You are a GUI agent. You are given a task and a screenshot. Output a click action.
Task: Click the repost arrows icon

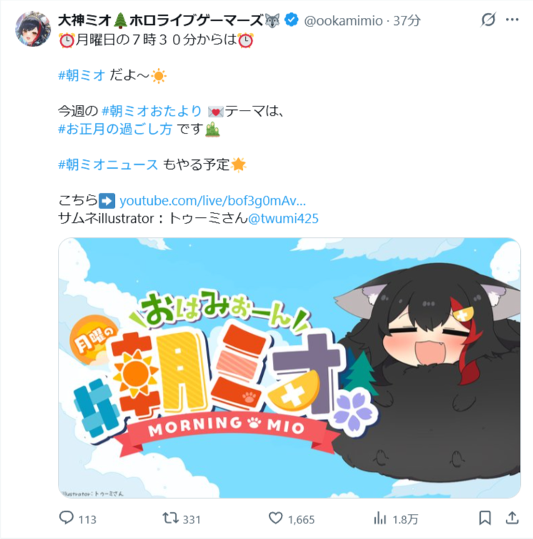coord(170,518)
